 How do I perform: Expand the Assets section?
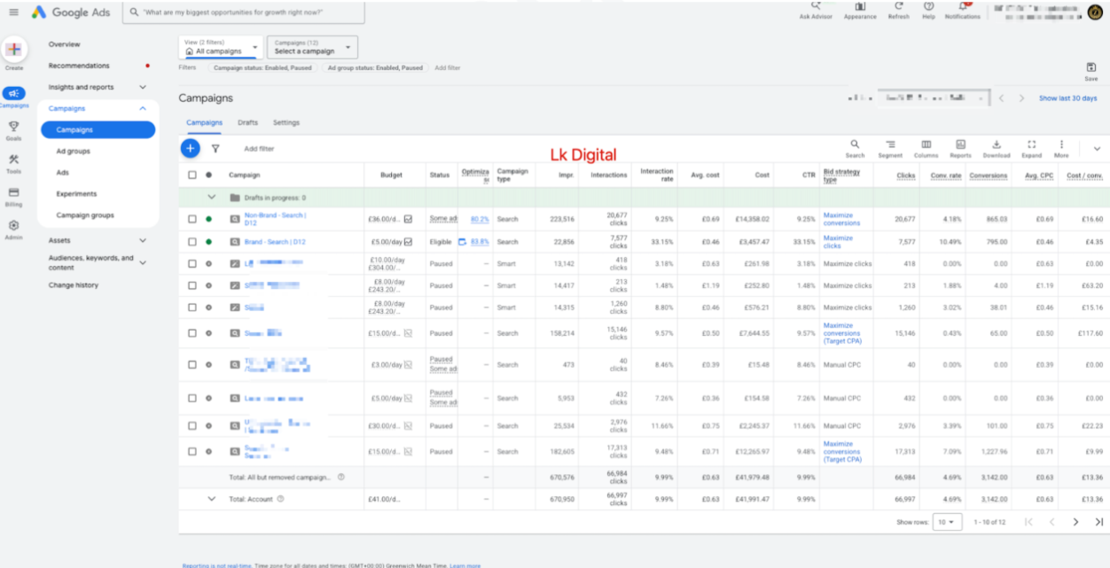143,240
